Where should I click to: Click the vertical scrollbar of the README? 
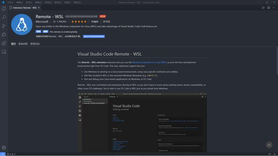(277, 61)
